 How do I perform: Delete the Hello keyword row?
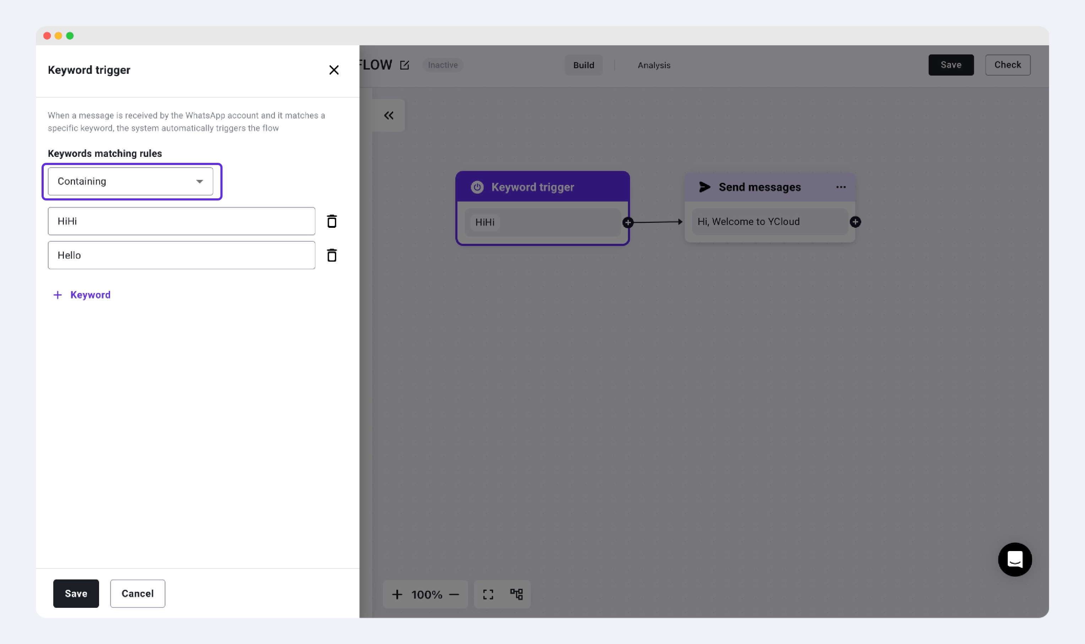coord(332,255)
